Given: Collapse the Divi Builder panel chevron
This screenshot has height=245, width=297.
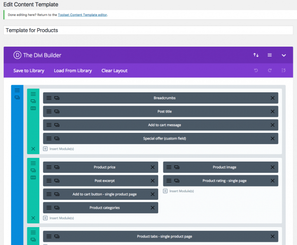Looking at the screenshot, I should click(284, 55).
